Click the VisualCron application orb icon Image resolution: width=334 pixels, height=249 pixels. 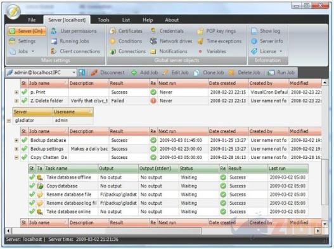click(x=13, y=12)
